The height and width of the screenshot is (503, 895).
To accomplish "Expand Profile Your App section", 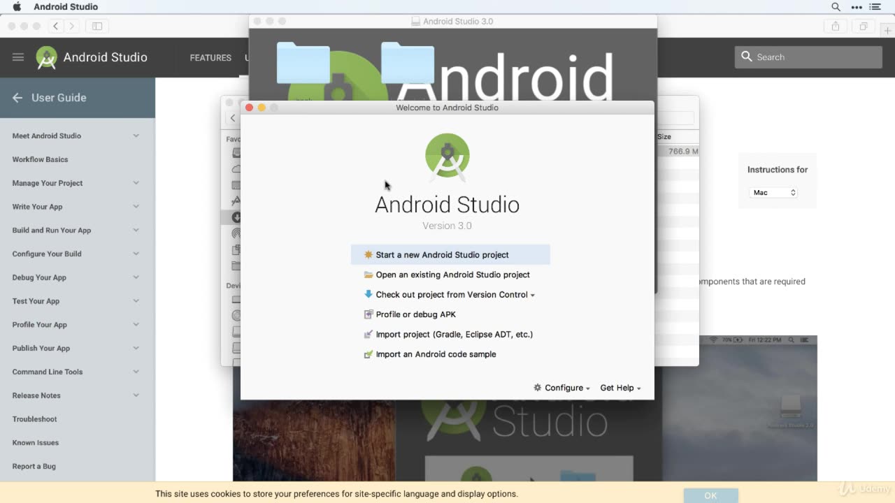I will 136,325.
